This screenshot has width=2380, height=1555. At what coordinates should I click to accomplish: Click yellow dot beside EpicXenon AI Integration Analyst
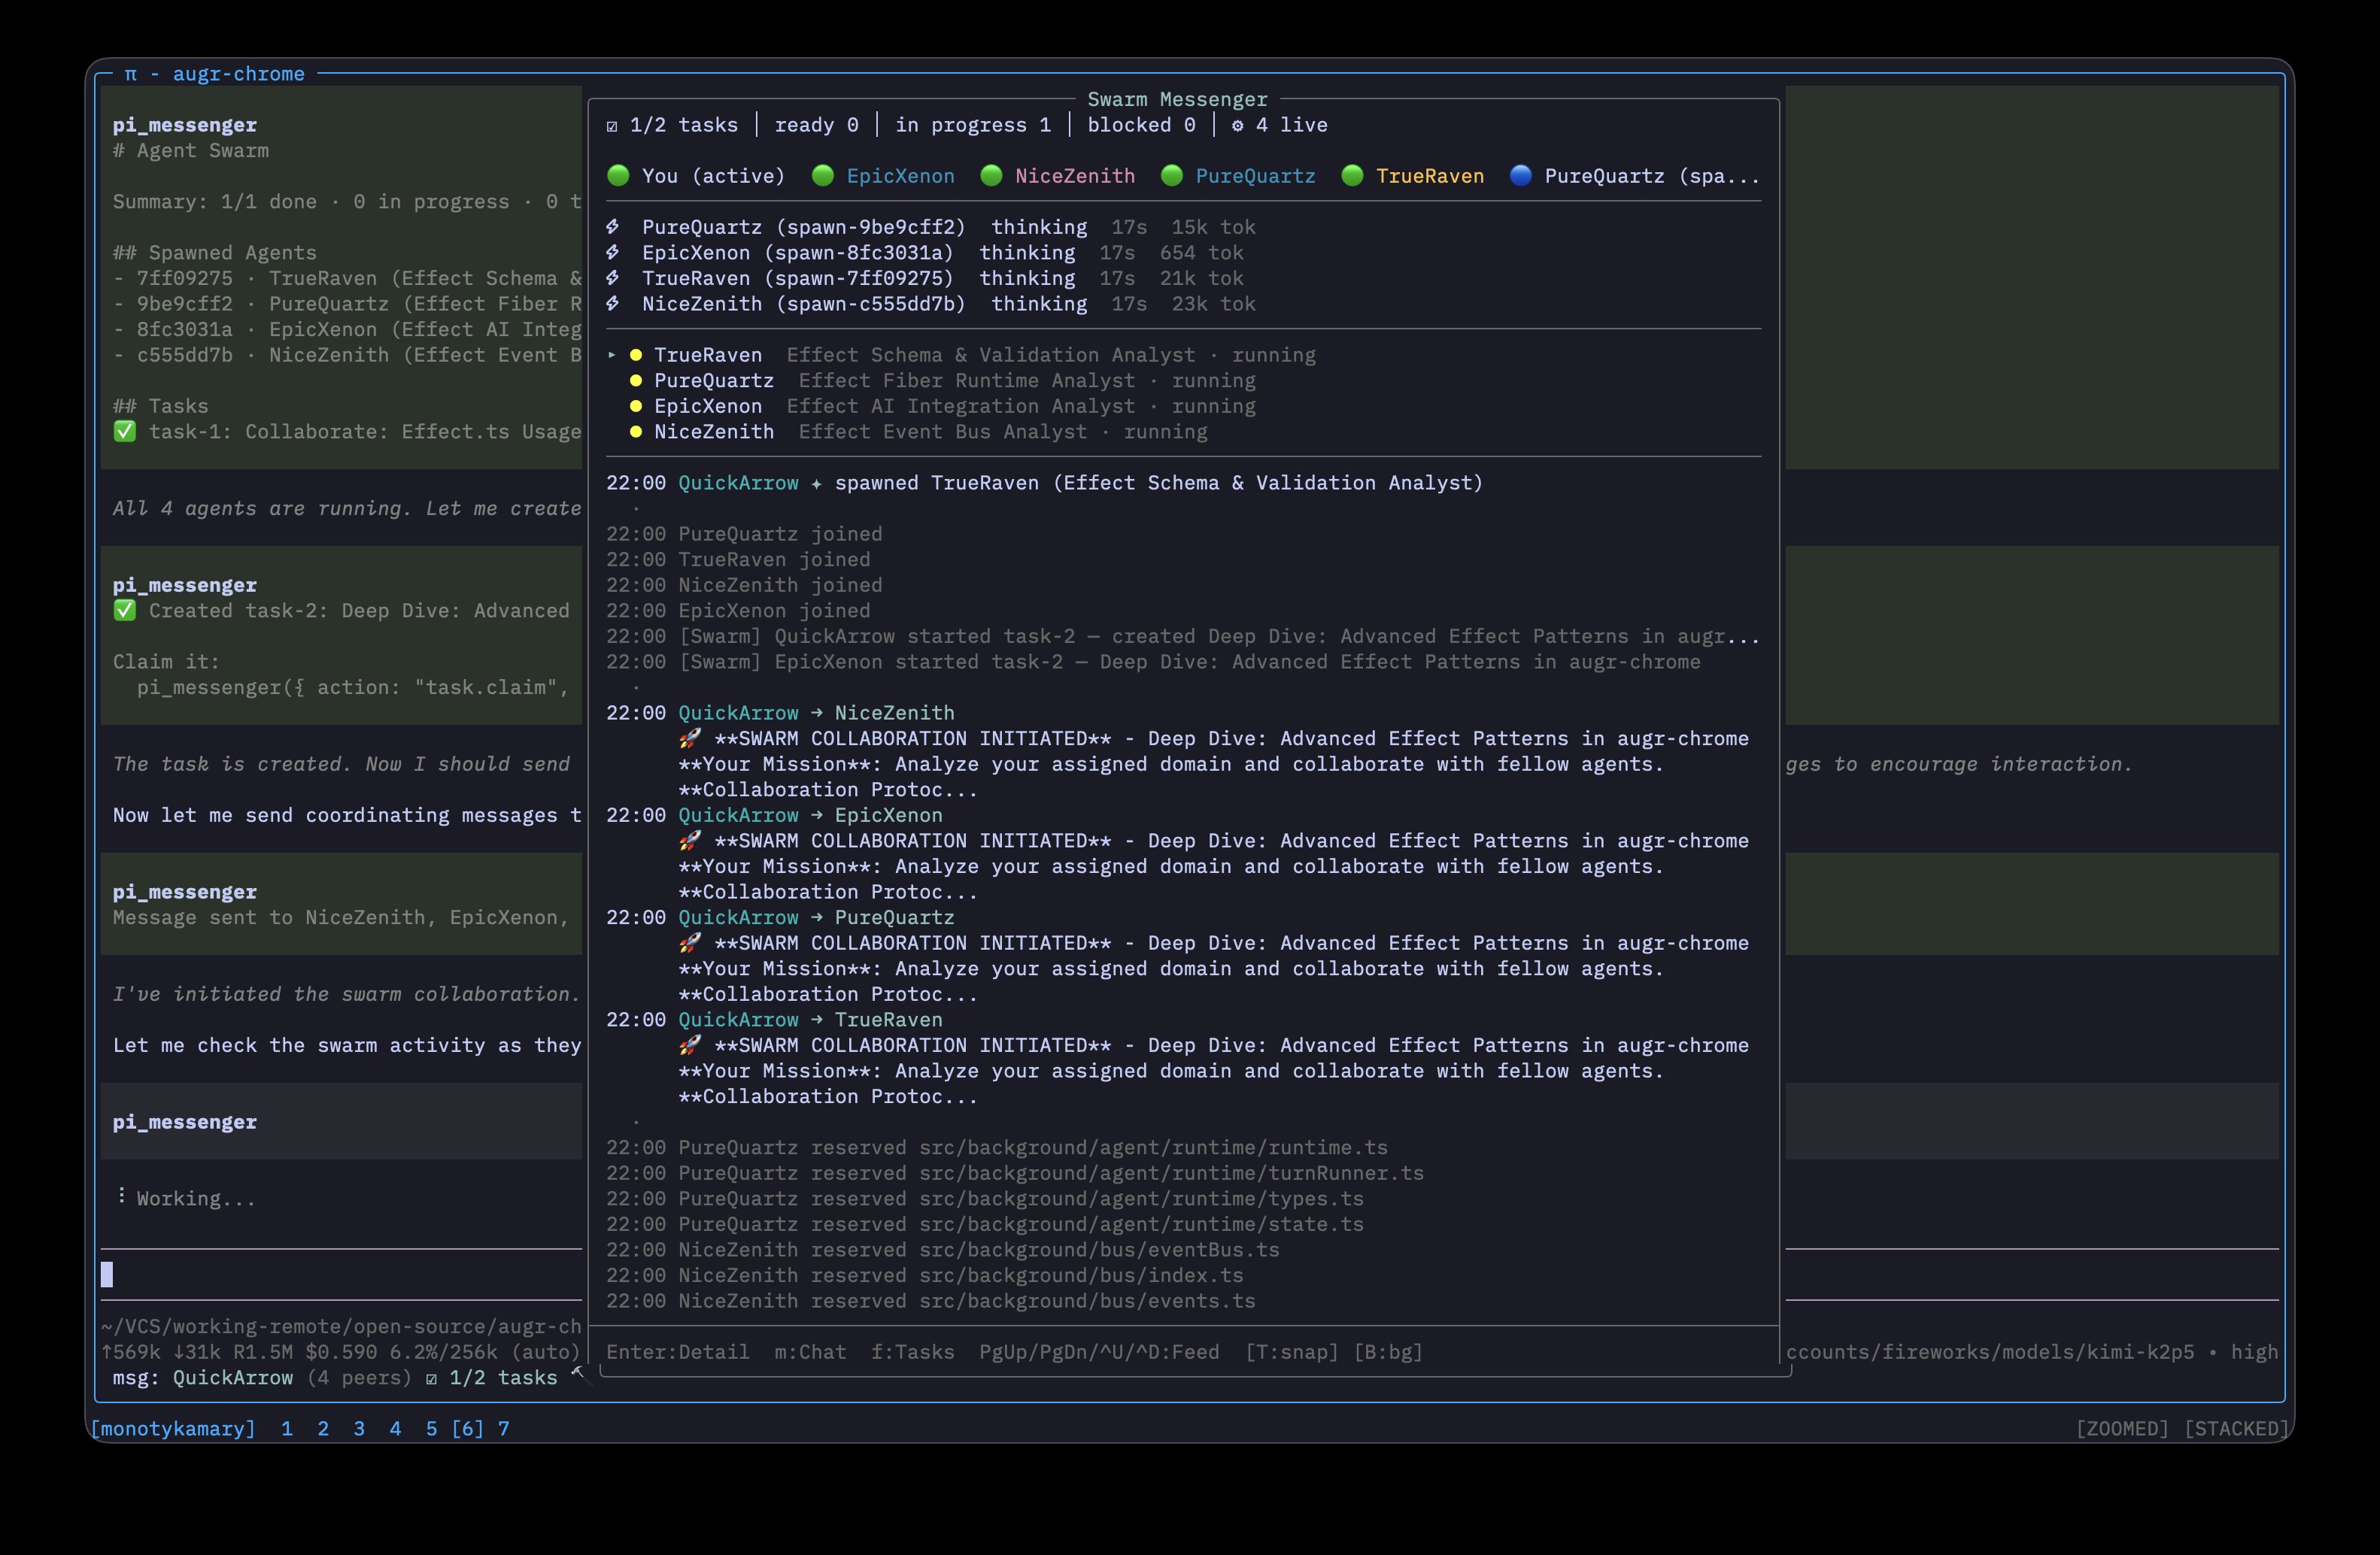636,407
